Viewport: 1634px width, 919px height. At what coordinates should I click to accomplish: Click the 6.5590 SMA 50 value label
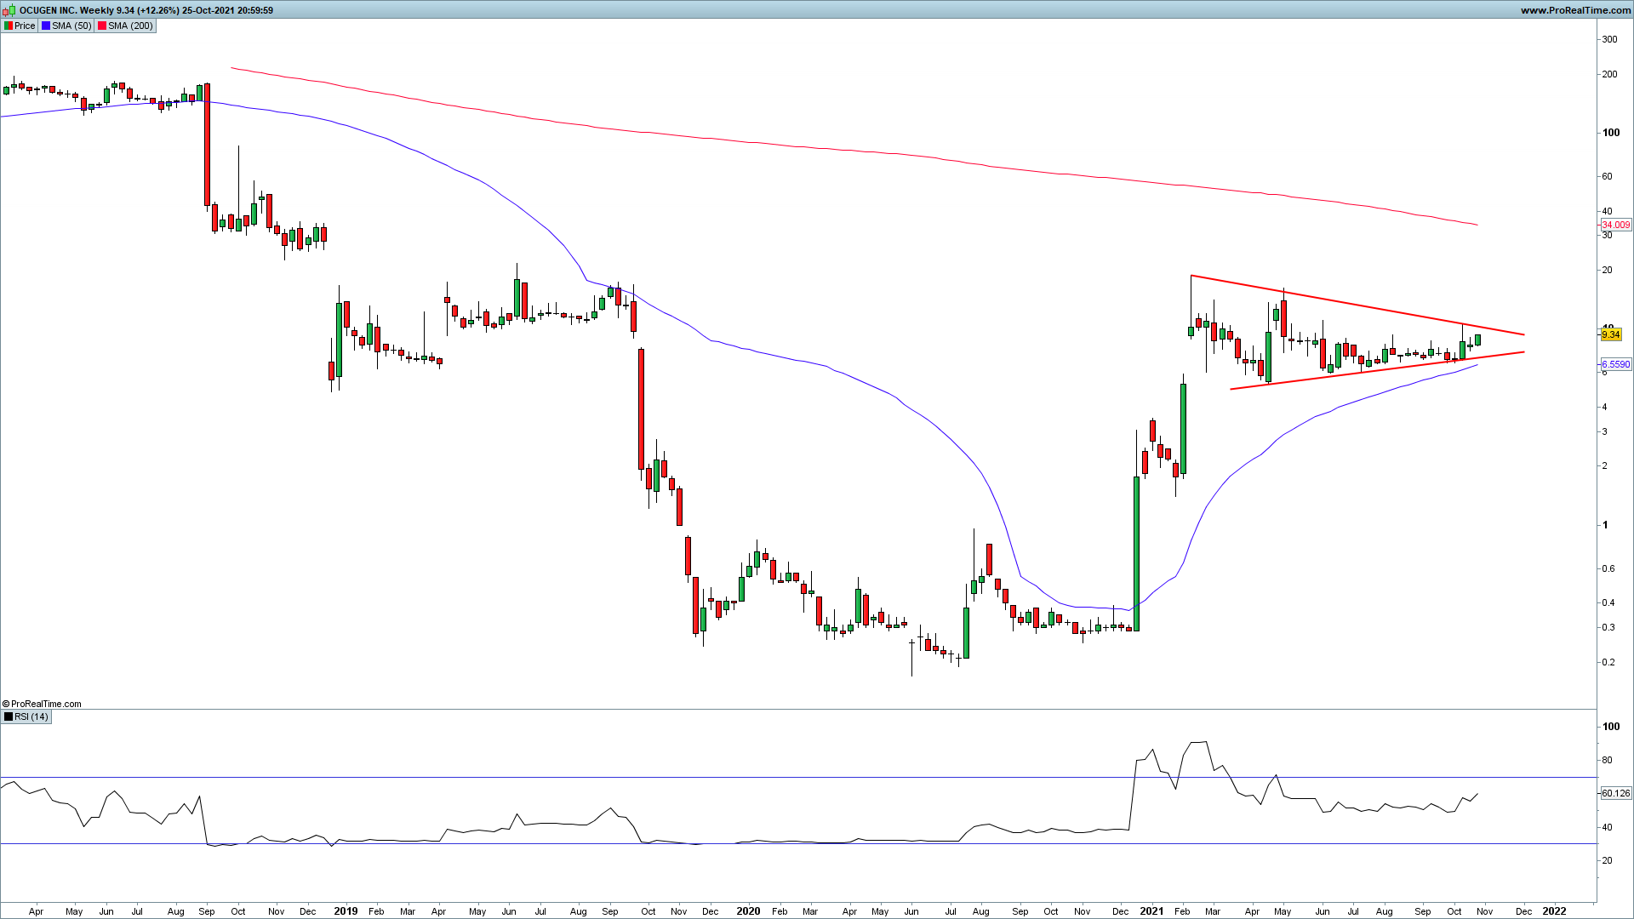1615,364
